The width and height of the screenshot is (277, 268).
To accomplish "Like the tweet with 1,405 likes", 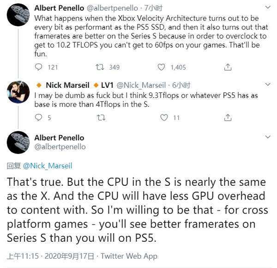I will coord(162,67).
